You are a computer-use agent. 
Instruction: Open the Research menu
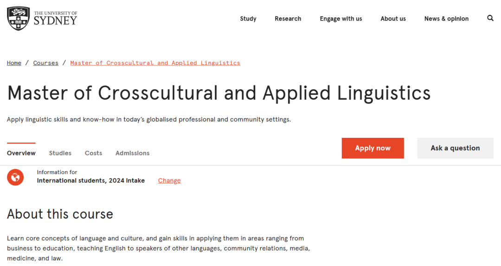coord(288,19)
